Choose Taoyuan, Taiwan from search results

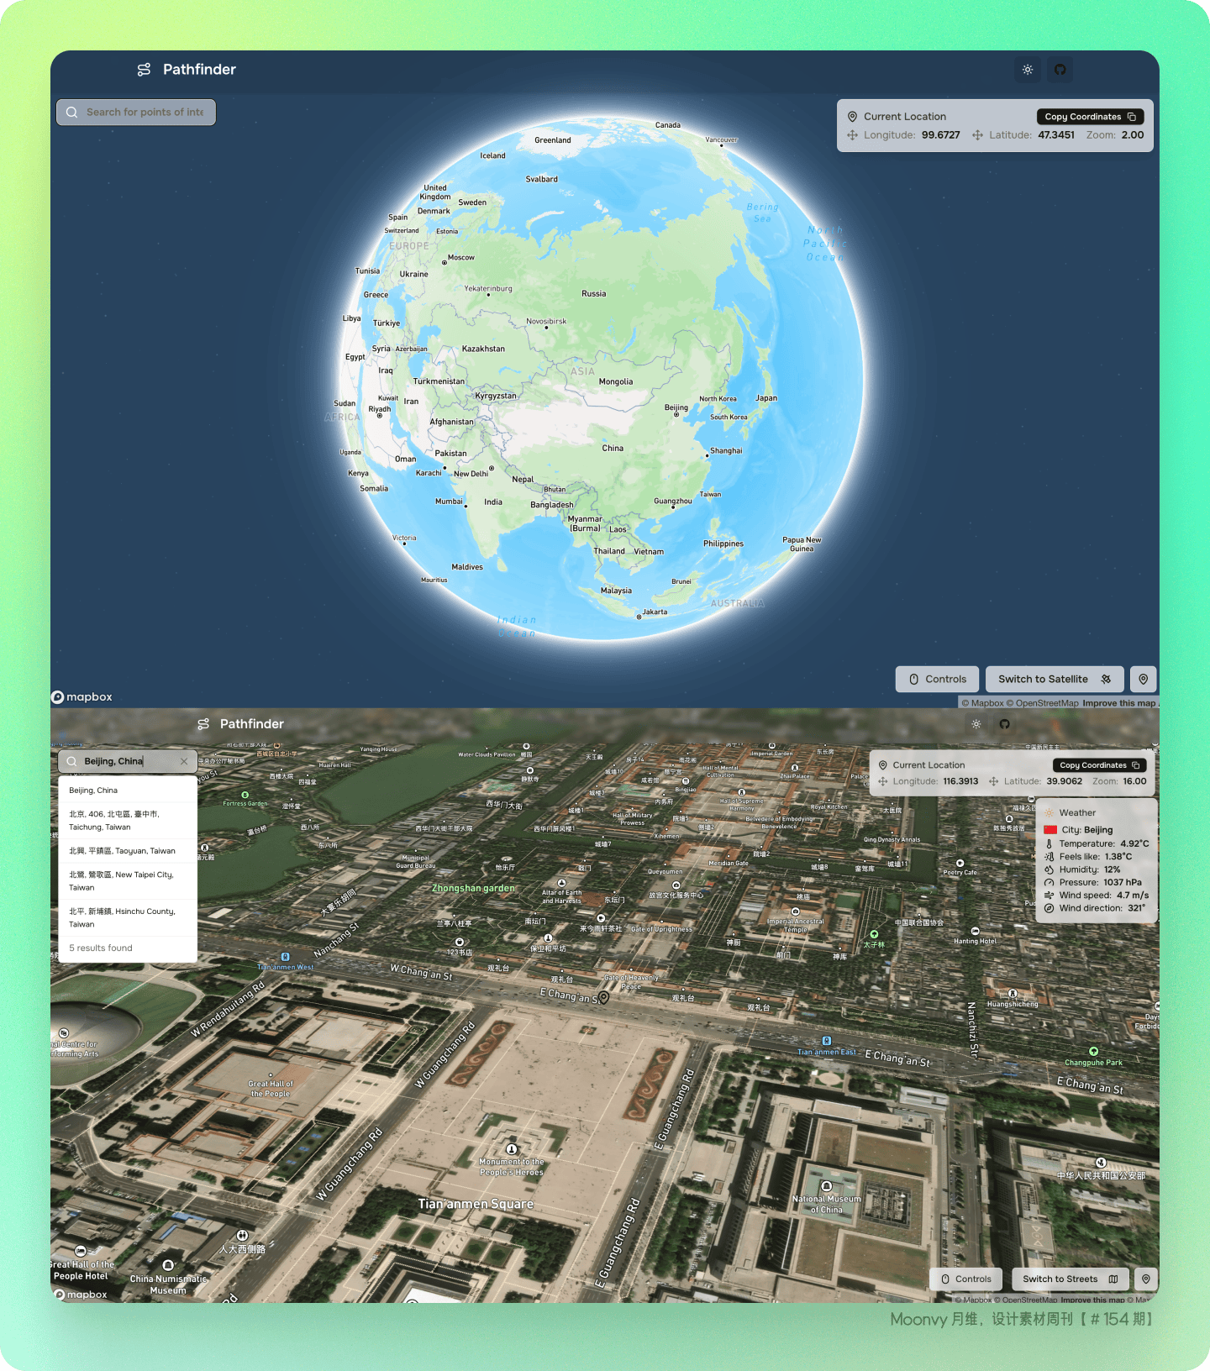tap(128, 851)
